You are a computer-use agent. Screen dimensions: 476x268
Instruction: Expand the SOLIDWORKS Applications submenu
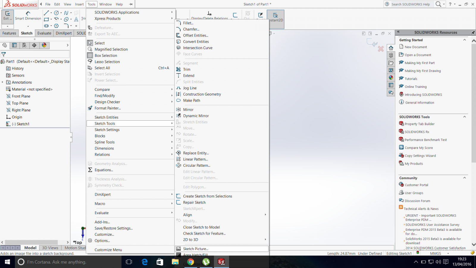[x=131, y=13]
